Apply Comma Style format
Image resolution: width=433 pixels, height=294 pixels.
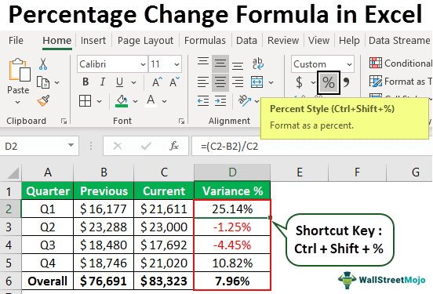coord(346,82)
